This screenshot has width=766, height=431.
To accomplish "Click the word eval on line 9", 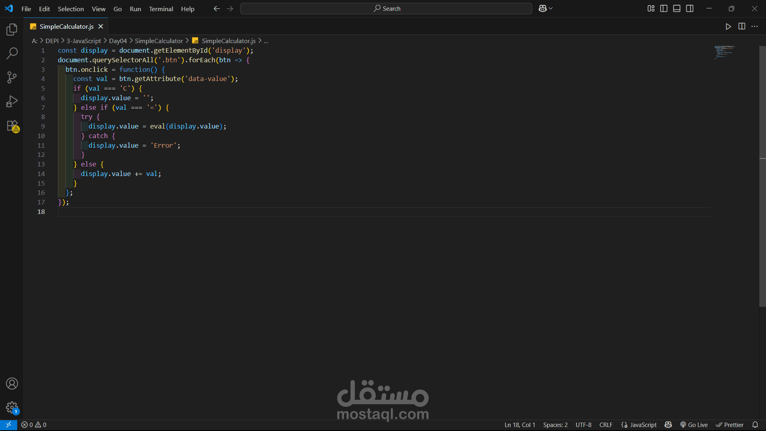I will coord(158,127).
